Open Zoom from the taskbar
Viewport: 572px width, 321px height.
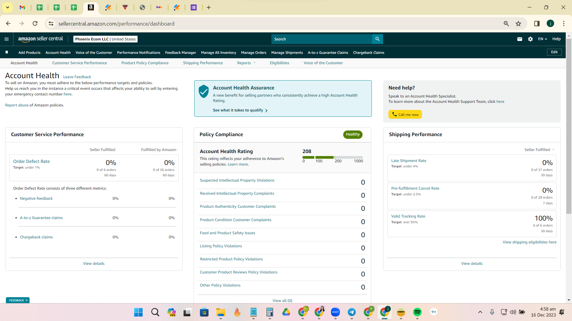tap(335, 312)
